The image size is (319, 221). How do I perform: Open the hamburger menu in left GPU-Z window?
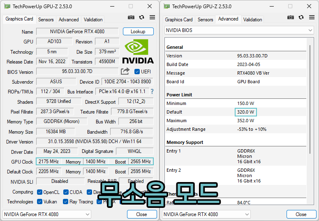point(152,18)
